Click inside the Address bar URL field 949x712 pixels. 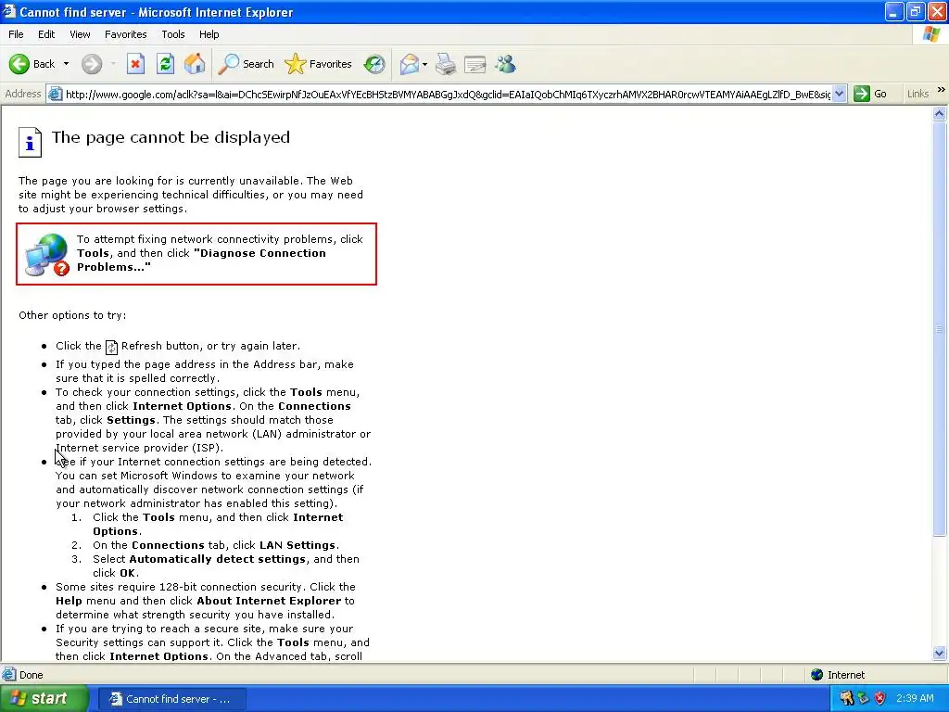(448, 94)
